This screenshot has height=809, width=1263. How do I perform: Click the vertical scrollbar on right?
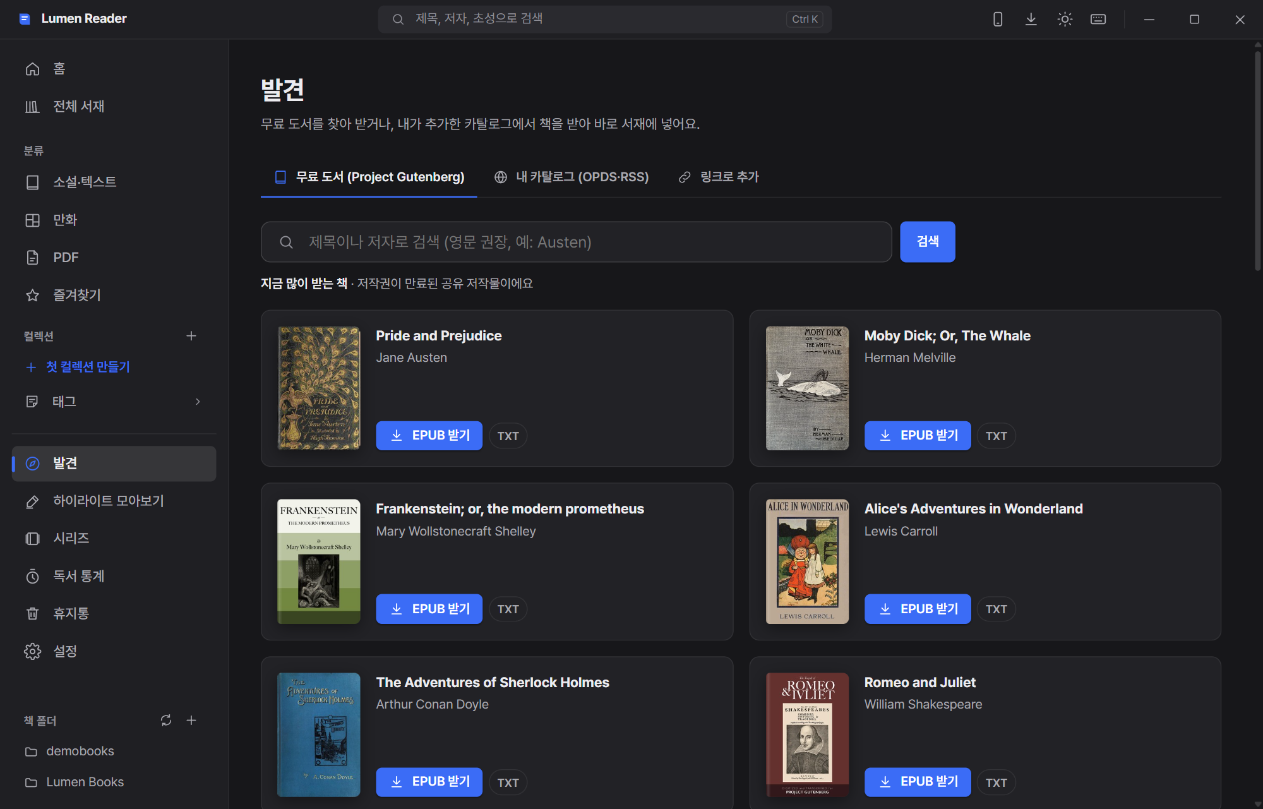coord(1257,161)
